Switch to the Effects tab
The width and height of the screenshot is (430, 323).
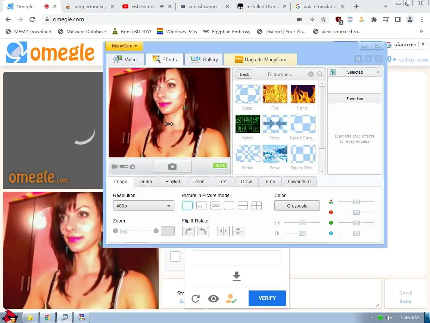(x=164, y=59)
